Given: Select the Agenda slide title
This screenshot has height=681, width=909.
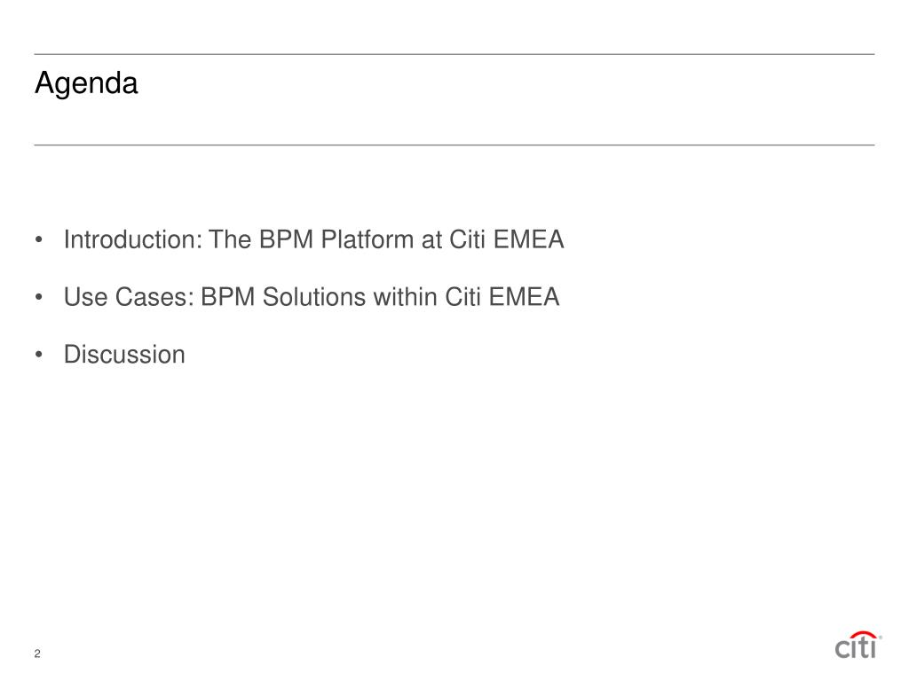Looking at the screenshot, I should pos(86,84).
